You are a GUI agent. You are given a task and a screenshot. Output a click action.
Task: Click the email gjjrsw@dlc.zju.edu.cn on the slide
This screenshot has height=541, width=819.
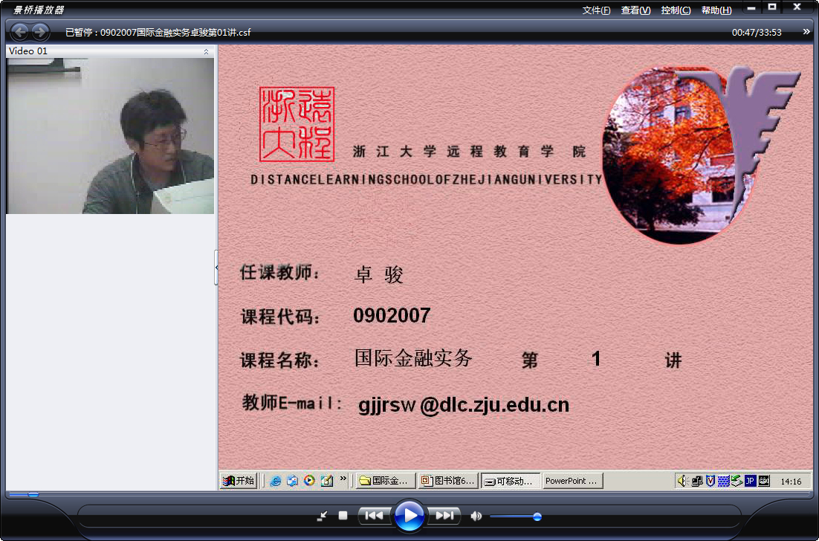coord(463,406)
